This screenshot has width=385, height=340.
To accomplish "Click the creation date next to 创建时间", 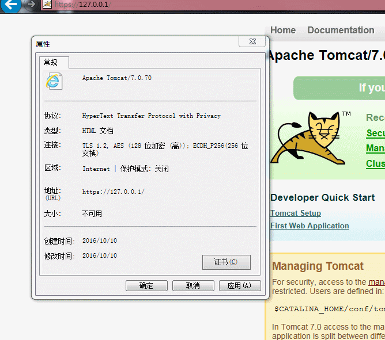I will [100, 240].
